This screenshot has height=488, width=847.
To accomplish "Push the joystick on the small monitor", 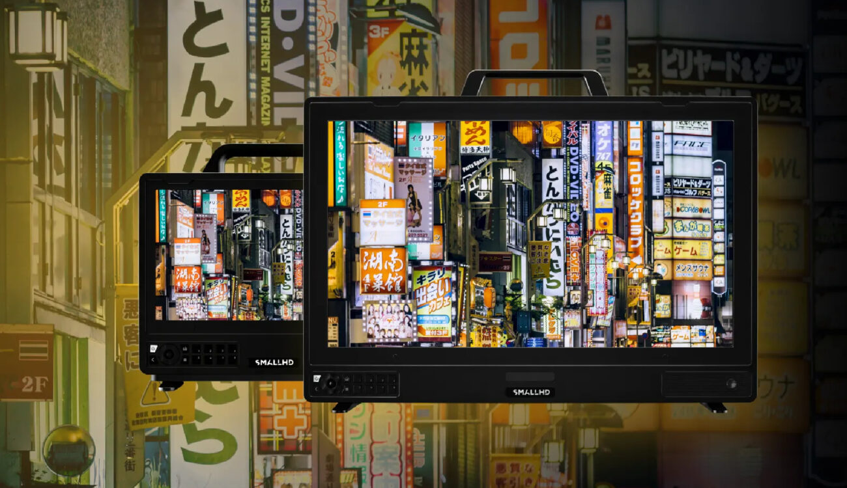I will click(169, 355).
